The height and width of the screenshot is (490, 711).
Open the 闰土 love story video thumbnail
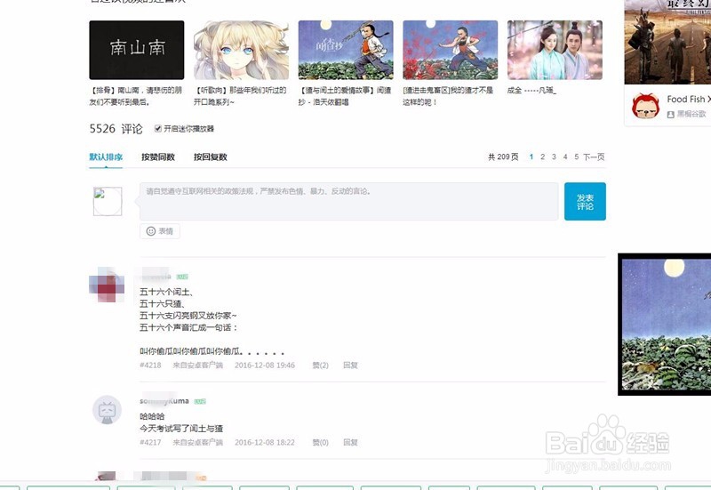point(346,50)
